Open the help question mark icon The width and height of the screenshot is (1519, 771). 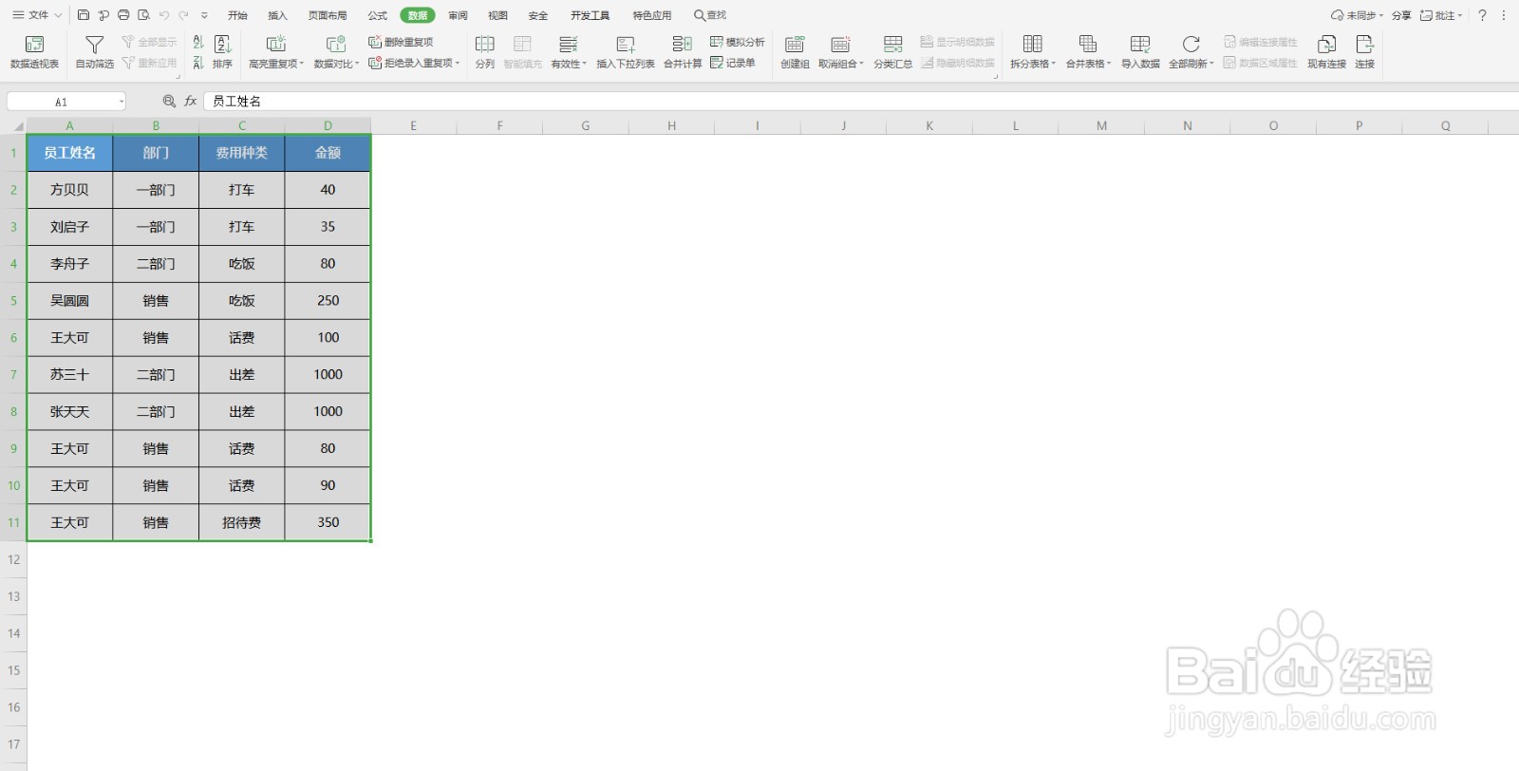tap(1482, 15)
